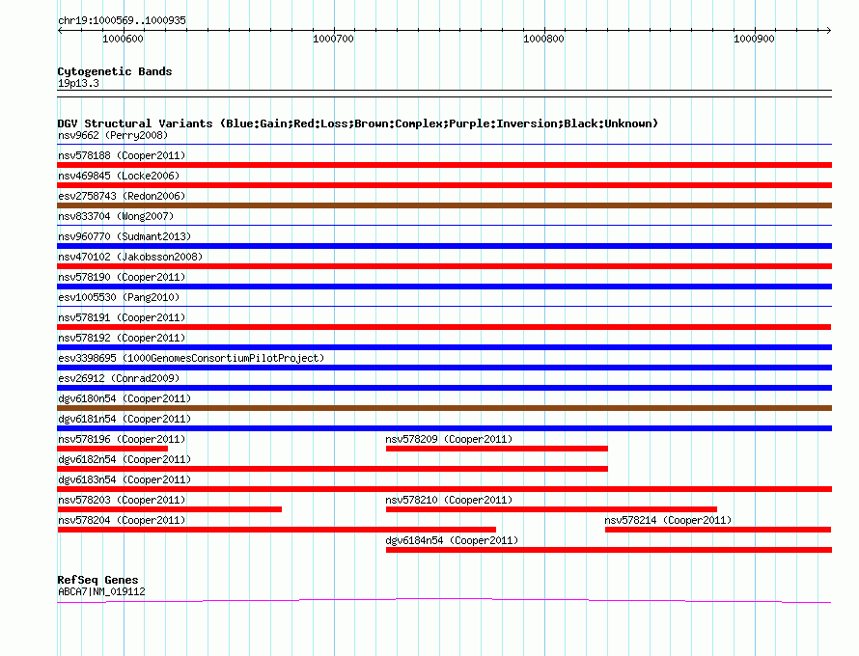Click the 1000800 ruler position

click(543, 39)
